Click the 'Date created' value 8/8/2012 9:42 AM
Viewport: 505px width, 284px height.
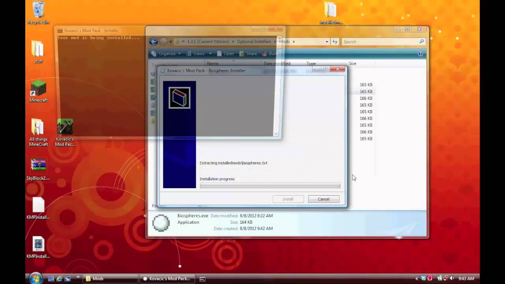(256, 228)
